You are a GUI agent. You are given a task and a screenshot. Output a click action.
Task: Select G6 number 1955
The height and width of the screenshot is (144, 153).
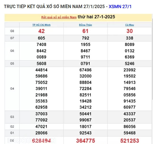tap(85, 45)
